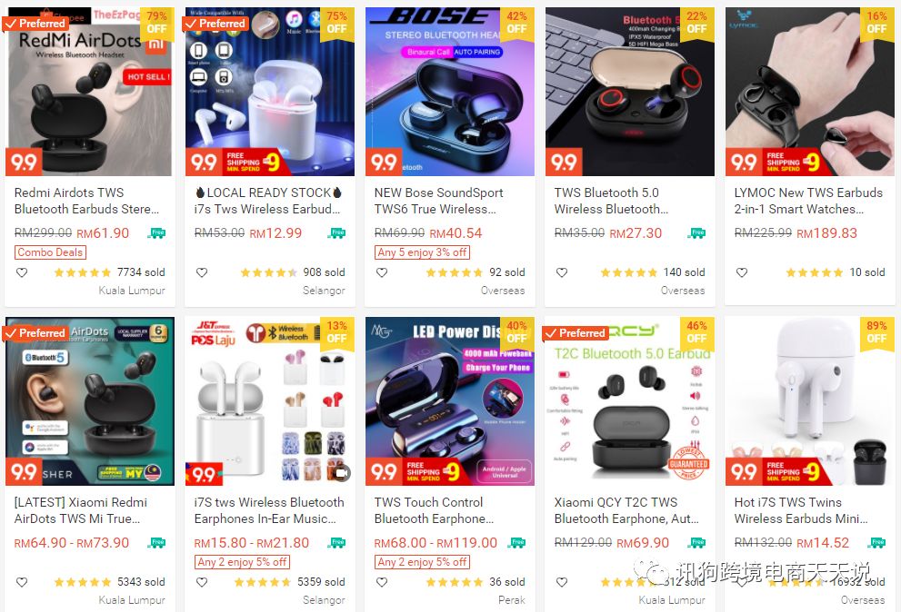Image resolution: width=901 pixels, height=612 pixels.
Task: Open the Bose stereo bluetooth headset image
Action: (450, 92)
